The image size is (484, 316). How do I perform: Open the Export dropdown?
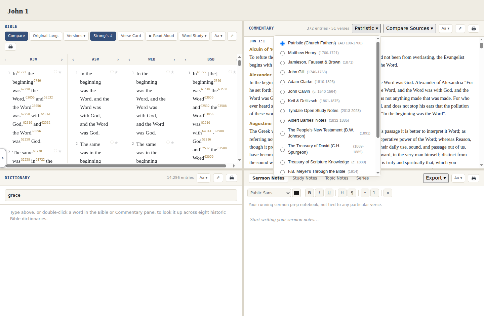coord(436,178)
